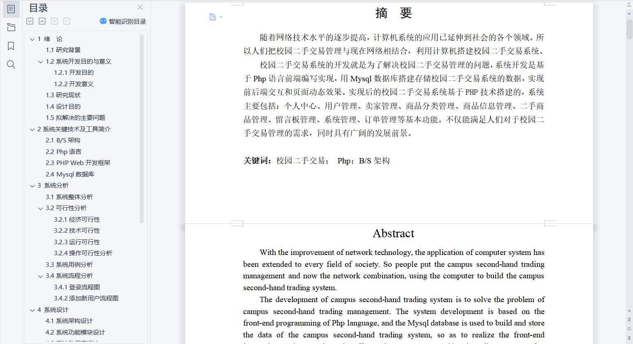The image size is (633, 344).
Task: Go to 3.2.3 运行可行性
Action: click(77, 242)
